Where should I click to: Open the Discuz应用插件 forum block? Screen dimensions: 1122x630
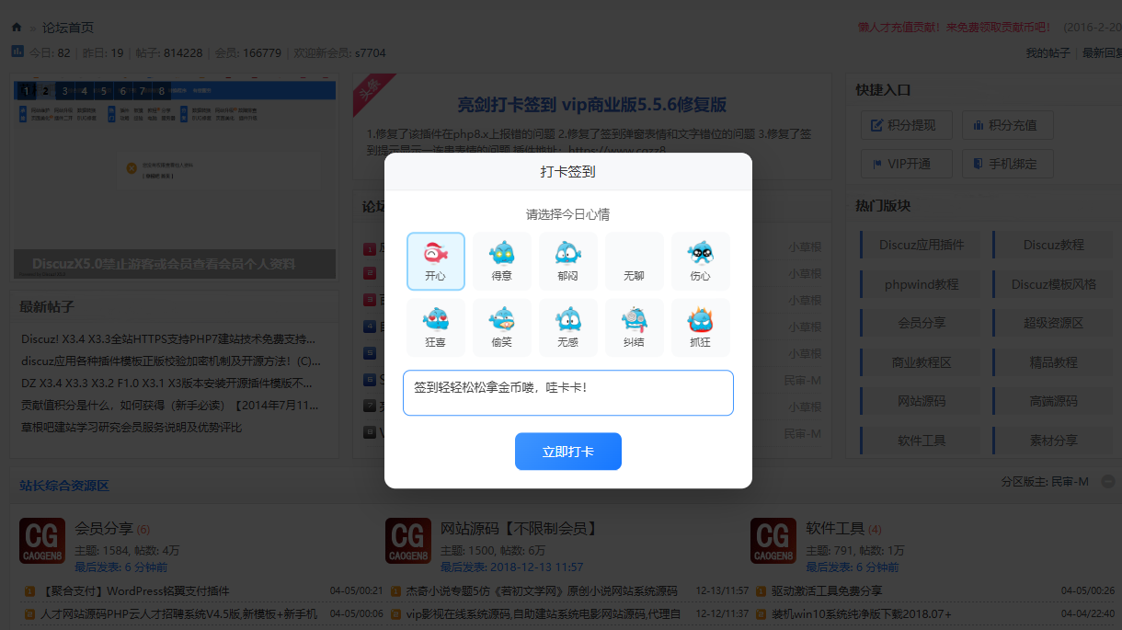(922, 245)
